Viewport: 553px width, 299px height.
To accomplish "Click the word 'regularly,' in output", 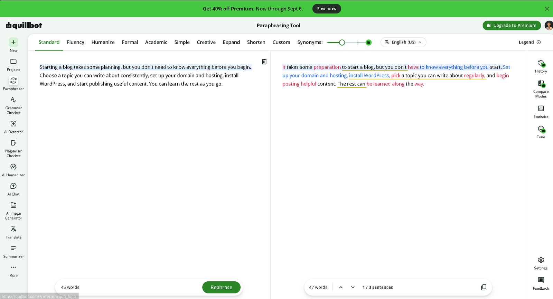I will pos(475,75).
